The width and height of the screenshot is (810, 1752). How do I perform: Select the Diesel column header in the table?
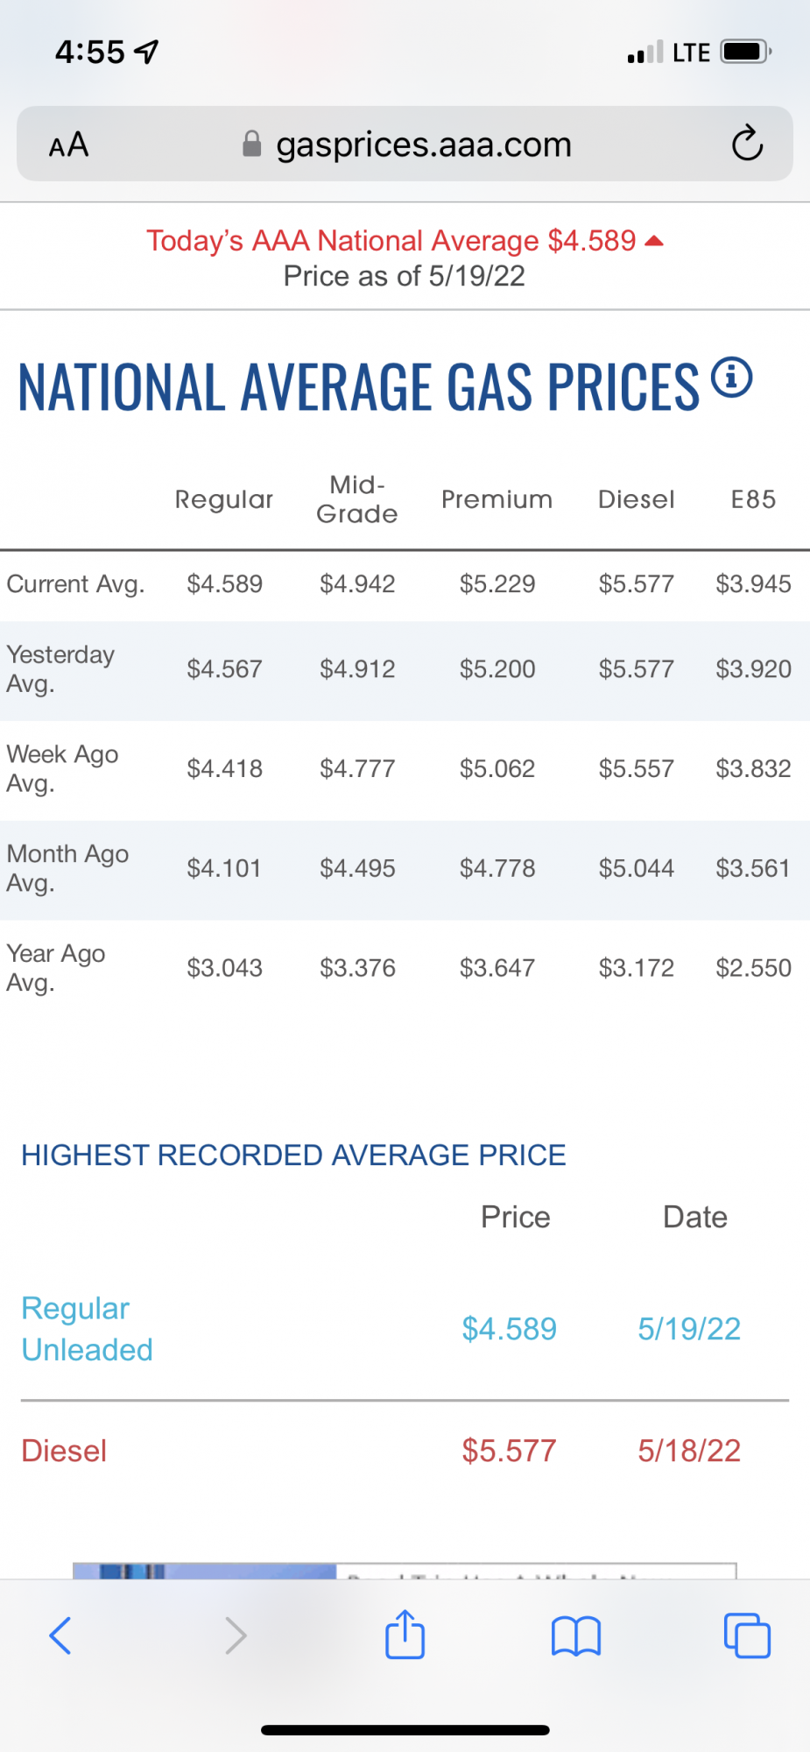click(636, 499)
